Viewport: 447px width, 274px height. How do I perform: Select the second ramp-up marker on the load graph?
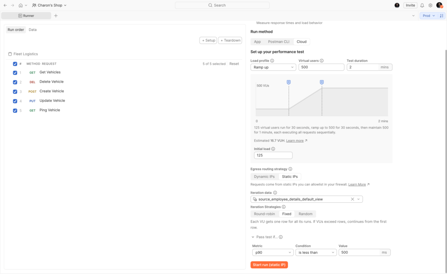click(322, 82)
